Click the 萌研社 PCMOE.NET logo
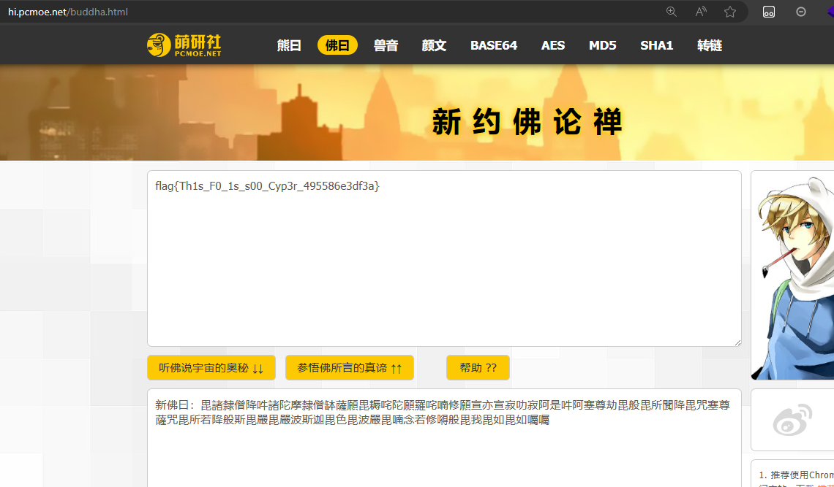Viewport: 834px width, 487px height. [184, 45]
